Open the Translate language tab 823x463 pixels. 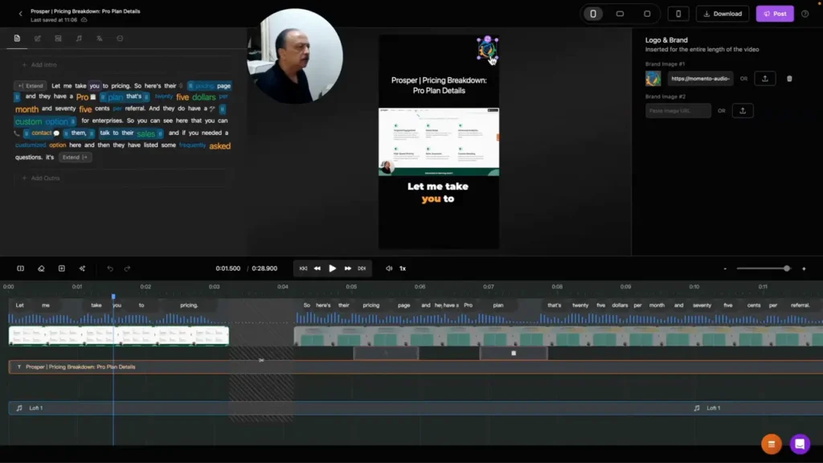click(x=99, y=39)
